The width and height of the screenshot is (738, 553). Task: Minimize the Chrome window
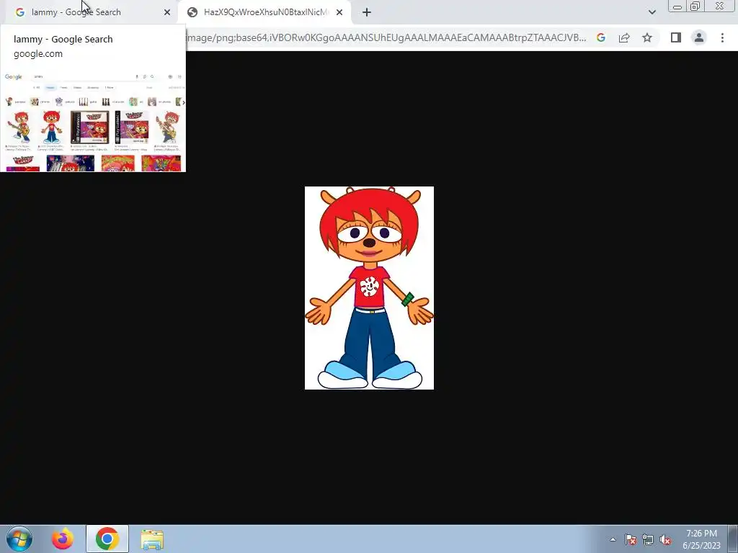click(677, 6)
